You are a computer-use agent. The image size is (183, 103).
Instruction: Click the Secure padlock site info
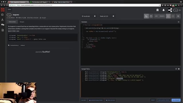coord(13,5)
